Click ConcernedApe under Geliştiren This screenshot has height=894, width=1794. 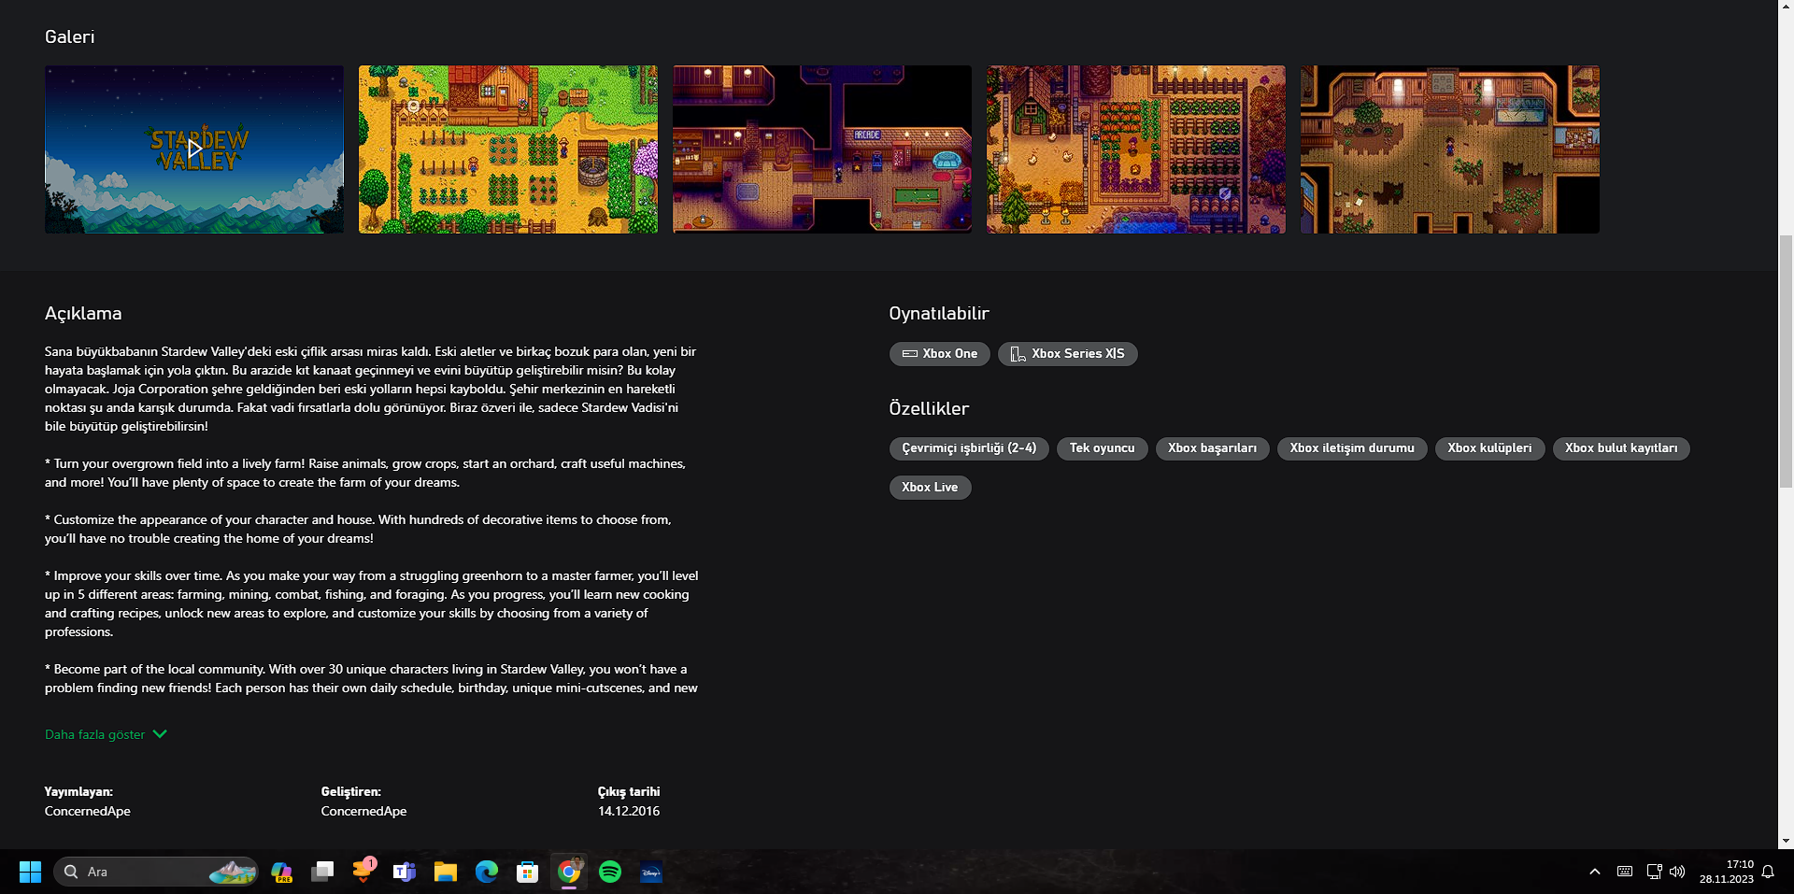(x=364, y=811)
